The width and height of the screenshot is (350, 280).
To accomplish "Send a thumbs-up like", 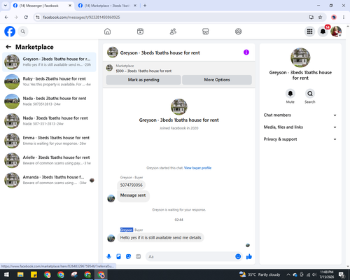I will click(249, 257).
